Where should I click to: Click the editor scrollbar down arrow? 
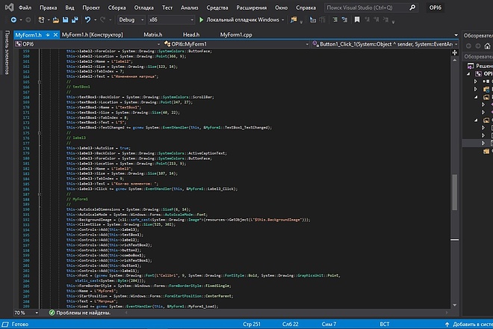click(455, 305)
